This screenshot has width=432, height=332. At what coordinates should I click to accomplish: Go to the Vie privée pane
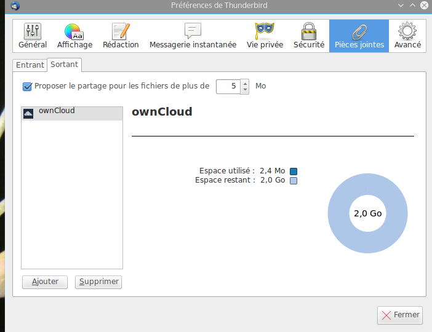coord(265,36)
